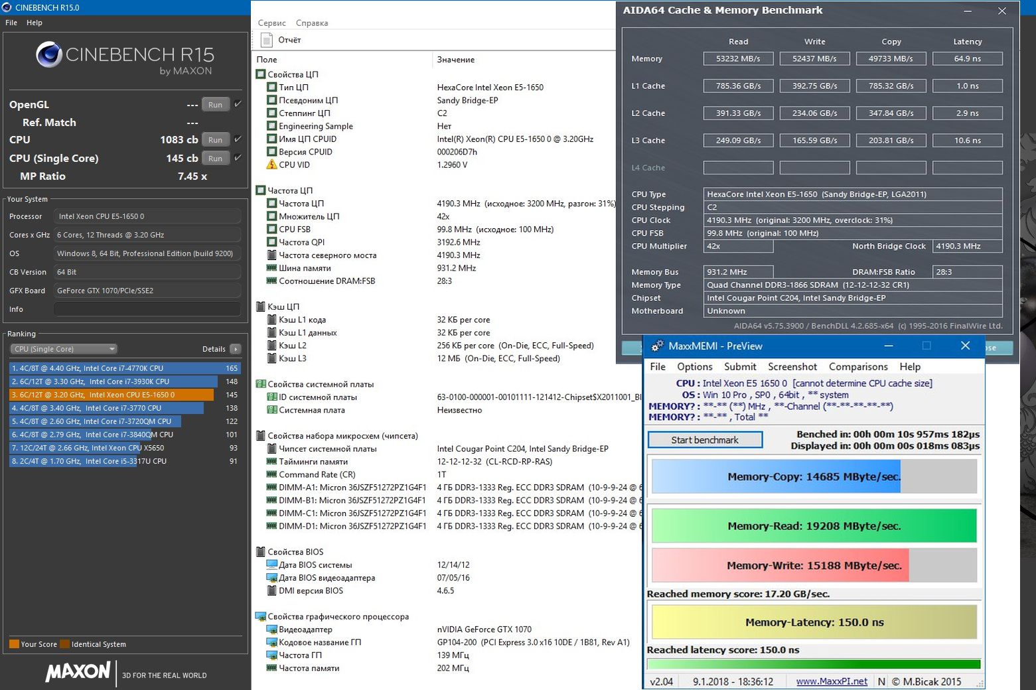
Task: Click the Значение column header
Action: pos(456,60)
